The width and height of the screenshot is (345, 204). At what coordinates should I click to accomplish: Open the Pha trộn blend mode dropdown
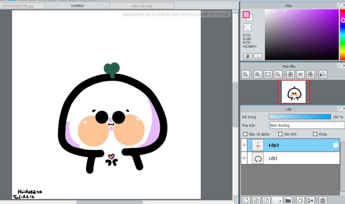coord(307,125)
